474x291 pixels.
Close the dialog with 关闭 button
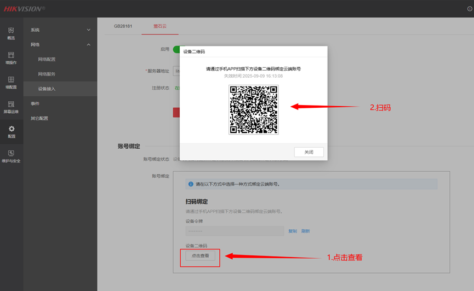(x=309, y=152)
